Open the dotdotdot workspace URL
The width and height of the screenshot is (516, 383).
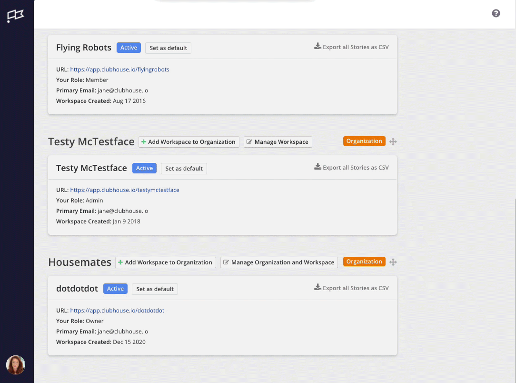[117, 310]
